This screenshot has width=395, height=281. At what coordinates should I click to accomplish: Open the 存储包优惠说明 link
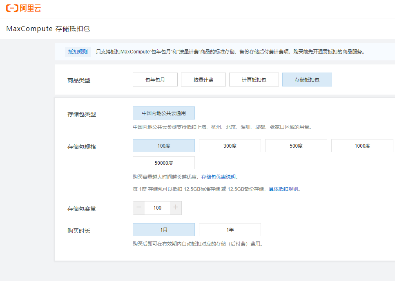(219, 177)
